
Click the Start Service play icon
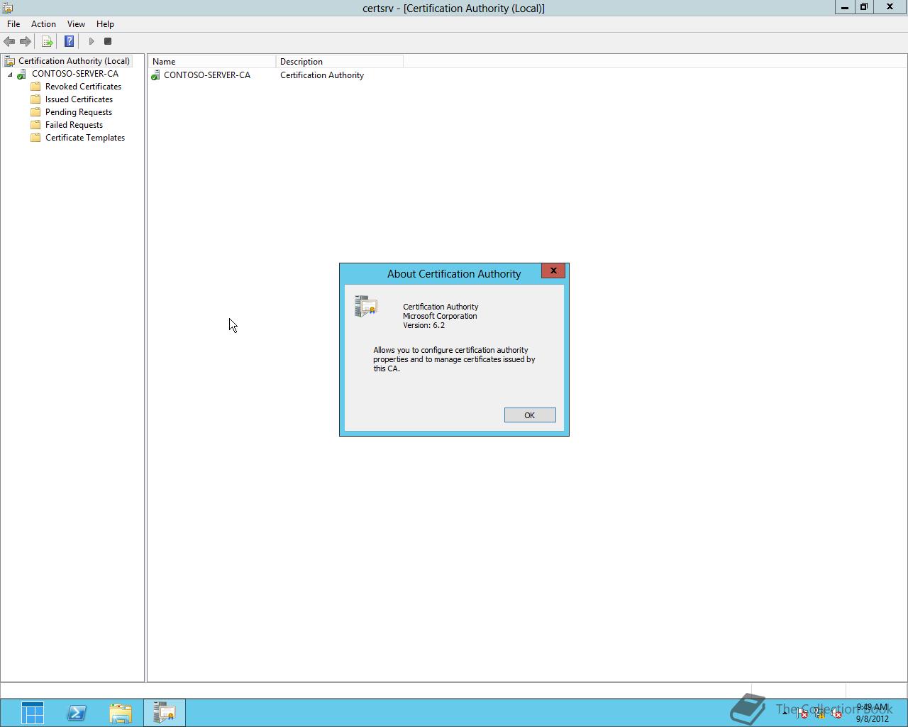coord(91,41)
